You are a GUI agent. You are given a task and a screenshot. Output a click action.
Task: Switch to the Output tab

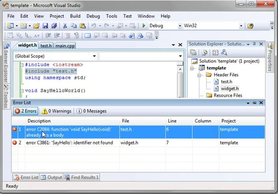(52, 177)
